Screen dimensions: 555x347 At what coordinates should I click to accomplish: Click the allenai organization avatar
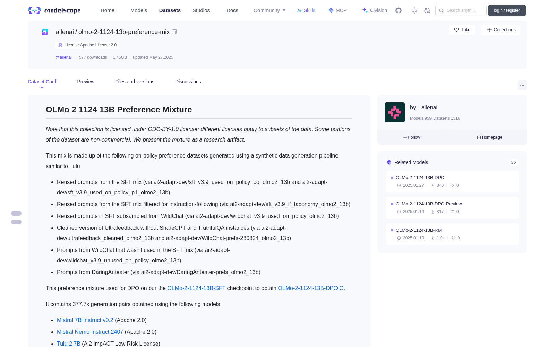[395, 112]
